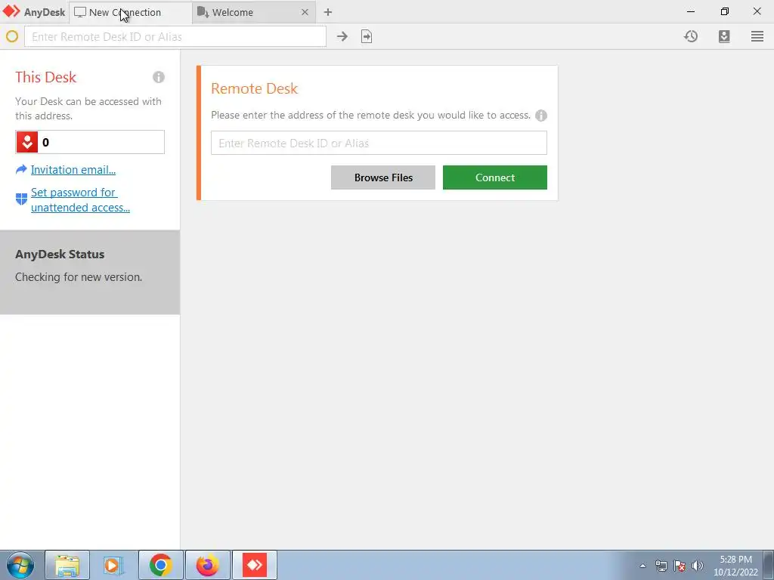The width and height of the screenshot is (774, 580).
Task: Click the blue shield icon
Action: point(22,199)
